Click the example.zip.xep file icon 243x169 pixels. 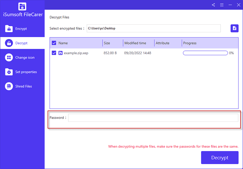(x=60, y=53)
